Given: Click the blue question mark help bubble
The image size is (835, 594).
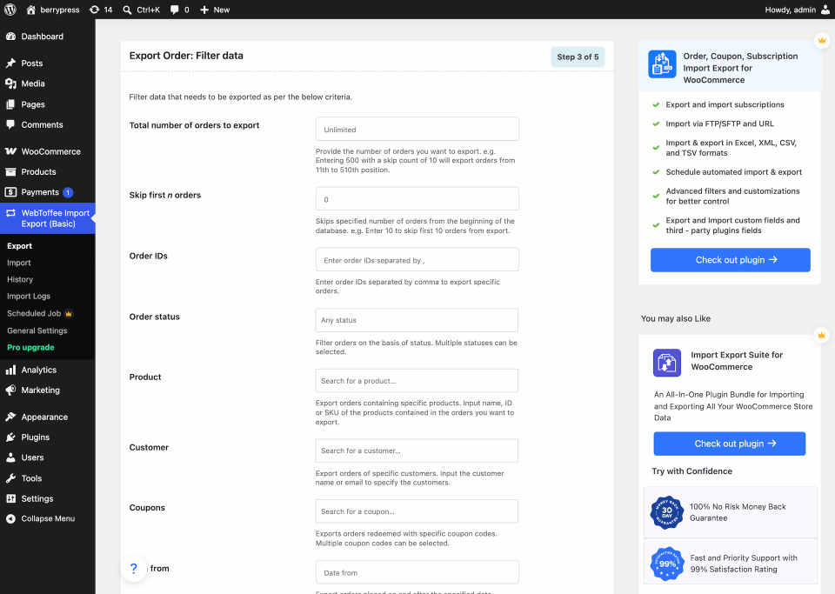Looking at the screenshot, I should [x=134, y=569].
